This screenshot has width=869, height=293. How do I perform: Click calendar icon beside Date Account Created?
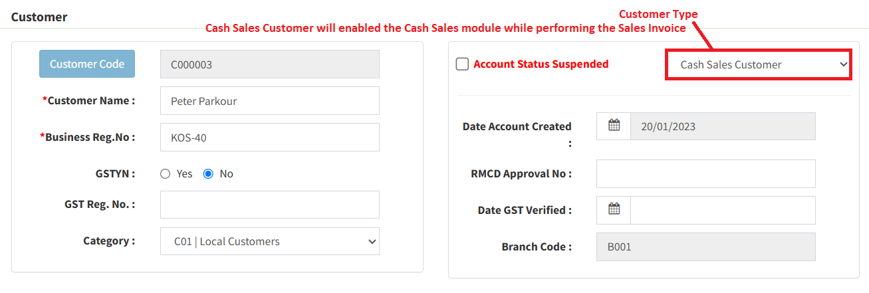[x=614, y=126]
